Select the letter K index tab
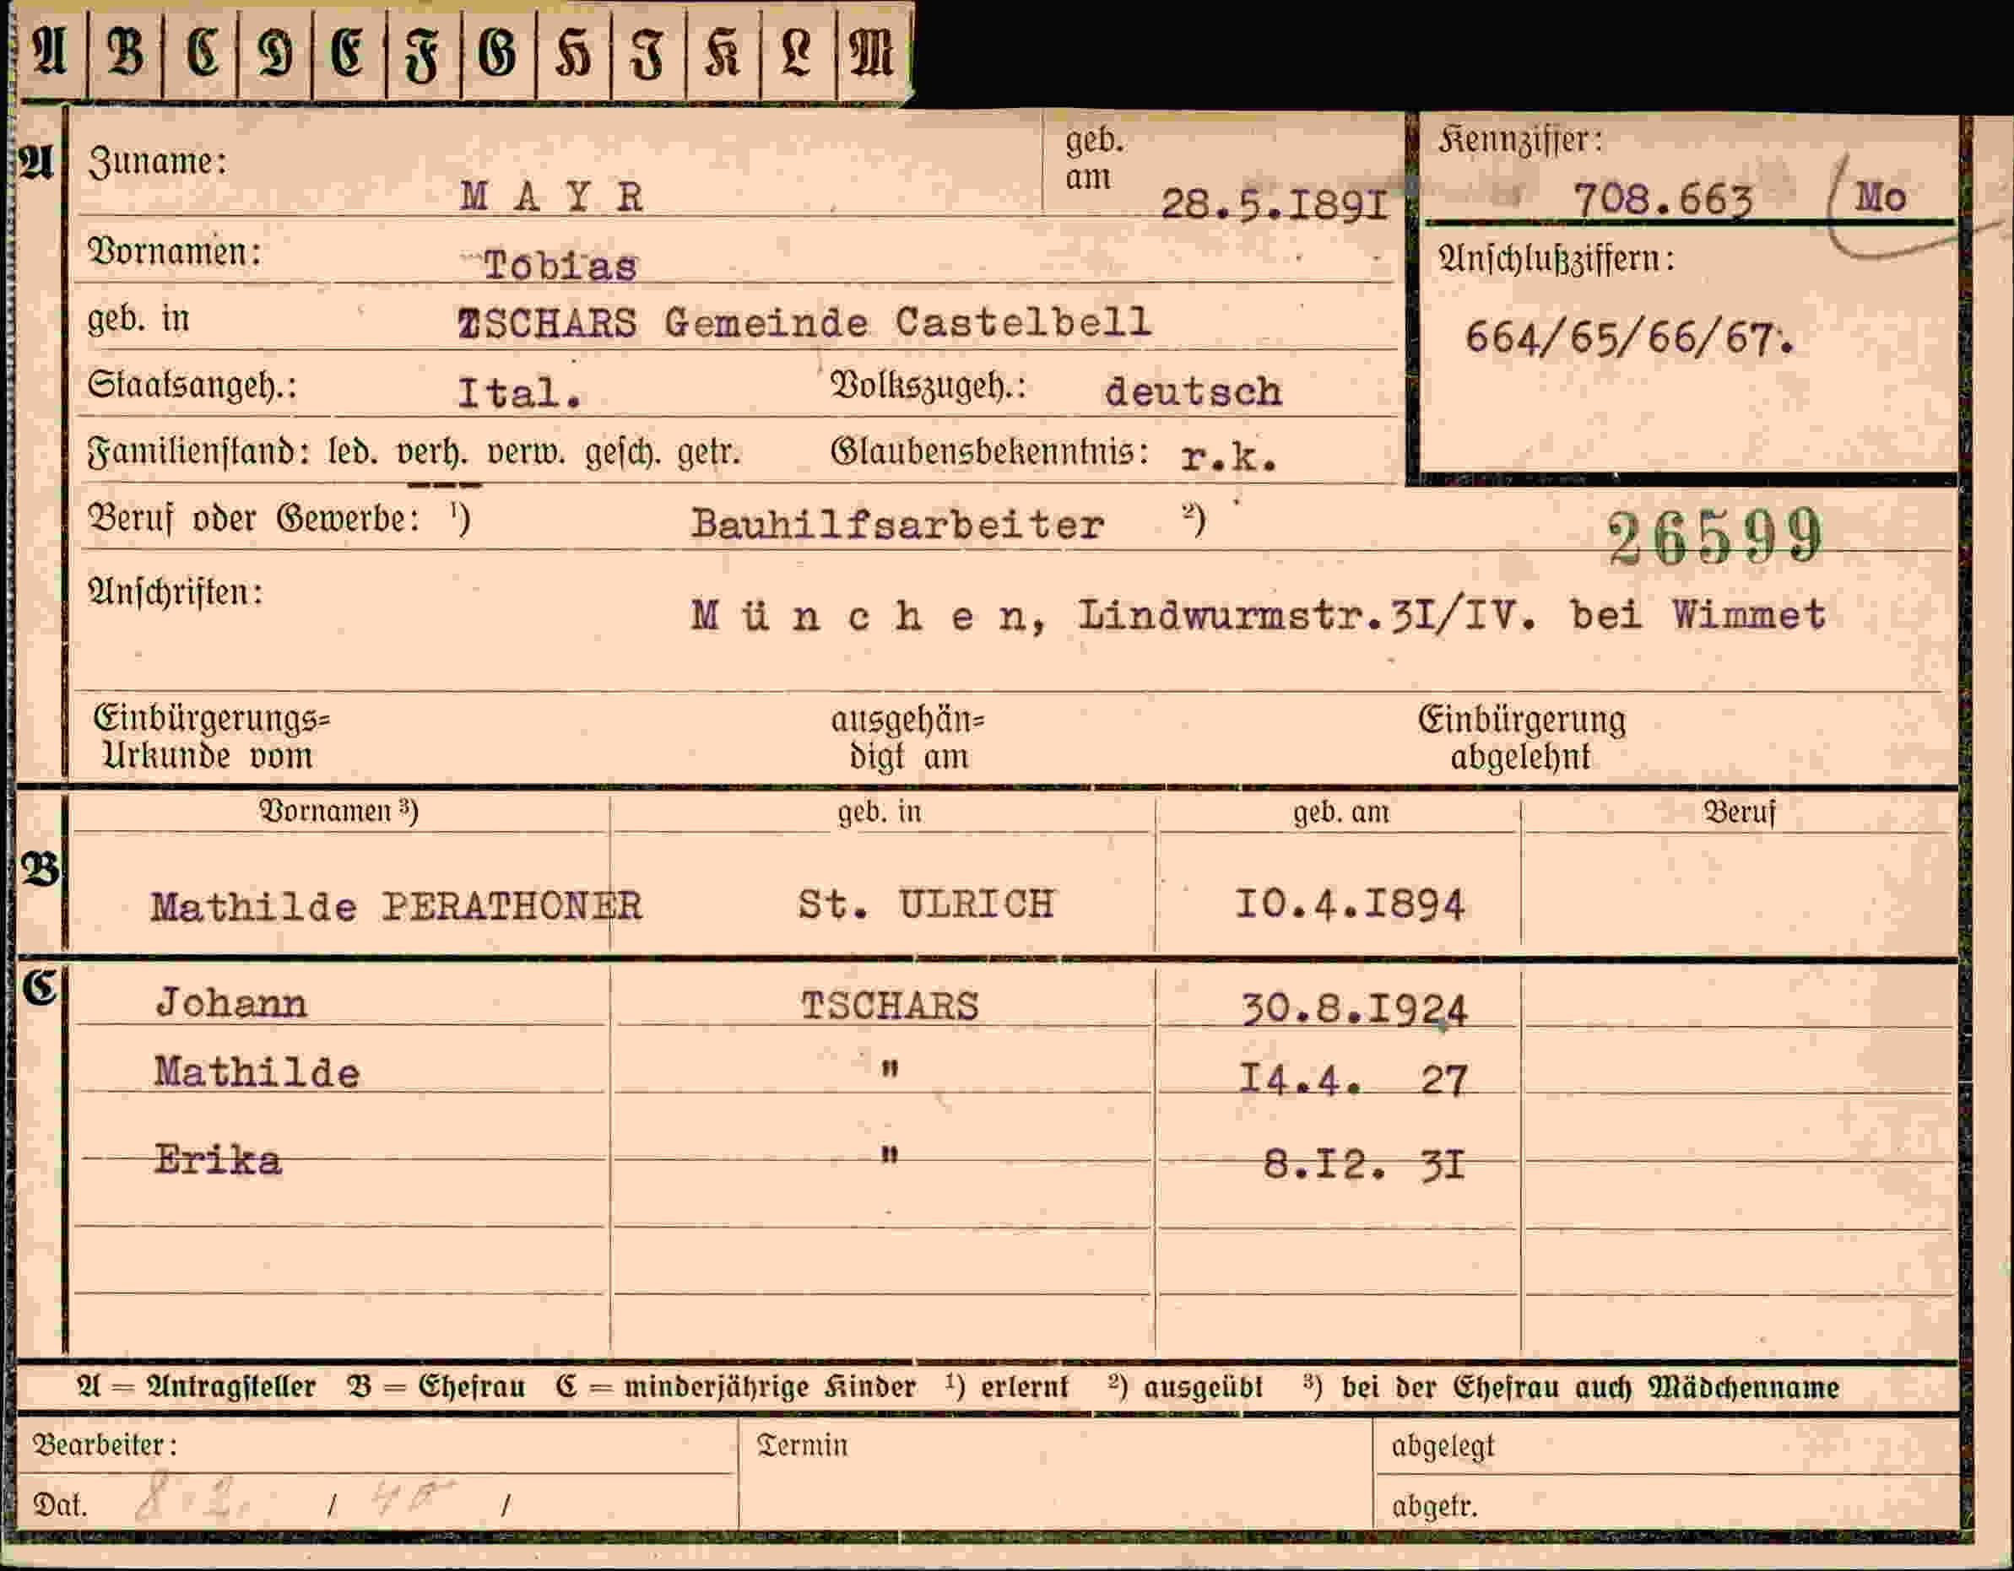The height and width of the screenshot is (1571, 2014). (x=723, y=51)
